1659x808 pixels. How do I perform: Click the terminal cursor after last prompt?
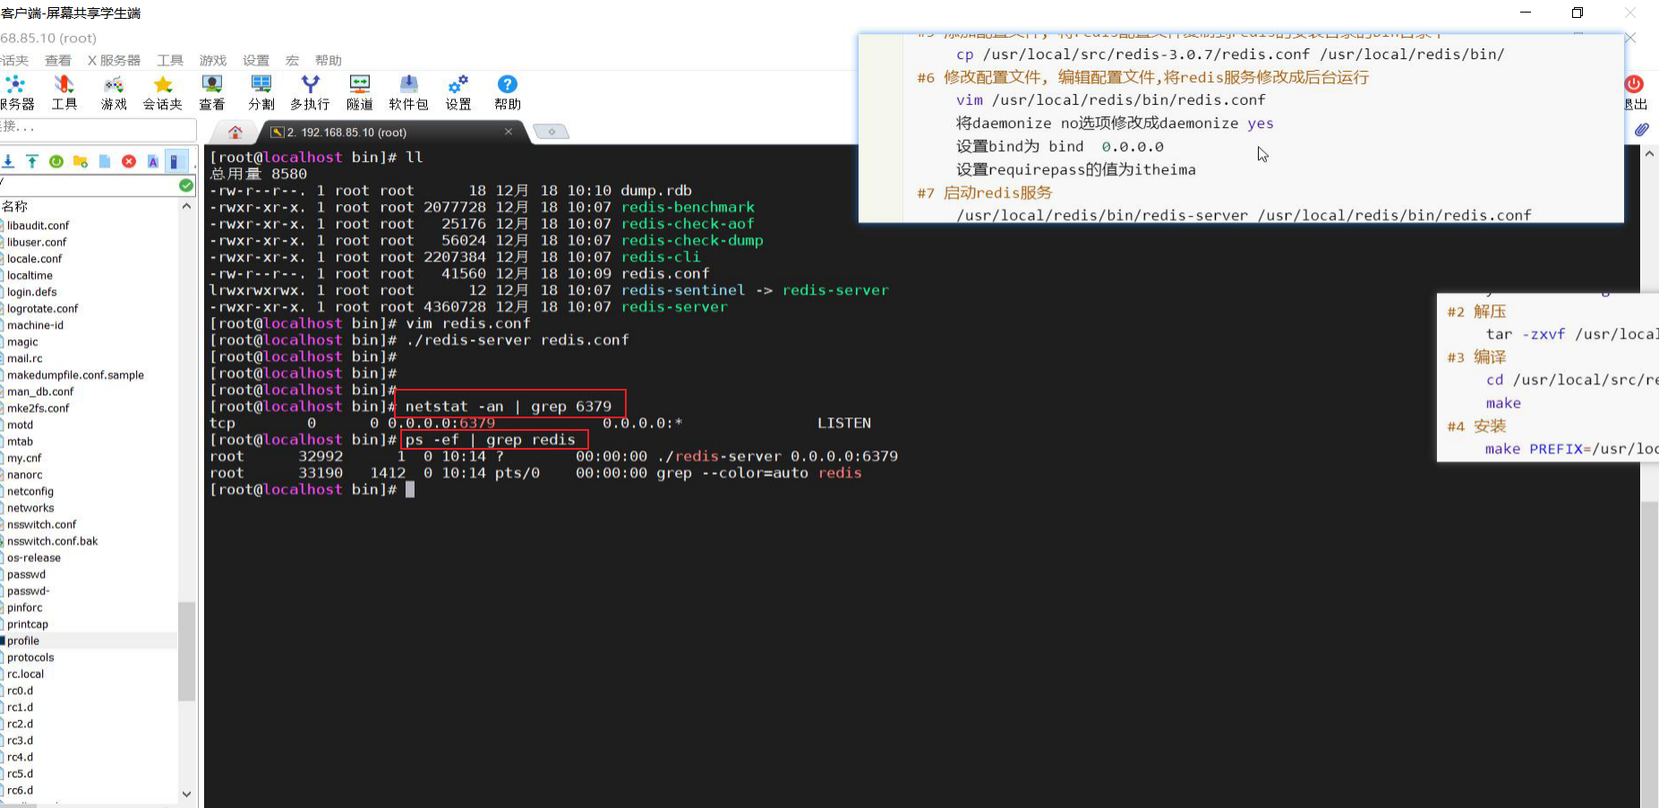click(x=410, y=489)
